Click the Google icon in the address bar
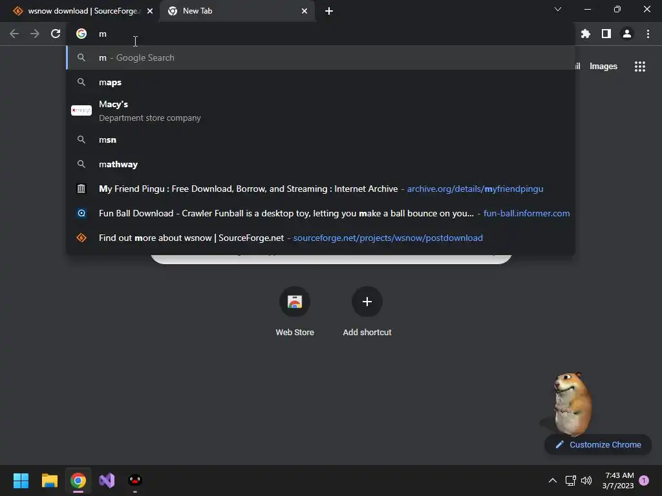 point(81,34)
